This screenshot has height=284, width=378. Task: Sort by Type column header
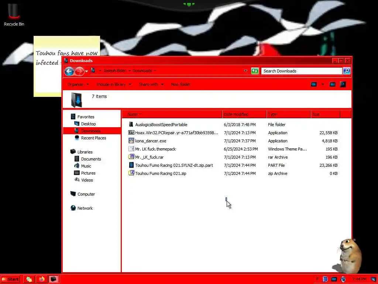289,114
